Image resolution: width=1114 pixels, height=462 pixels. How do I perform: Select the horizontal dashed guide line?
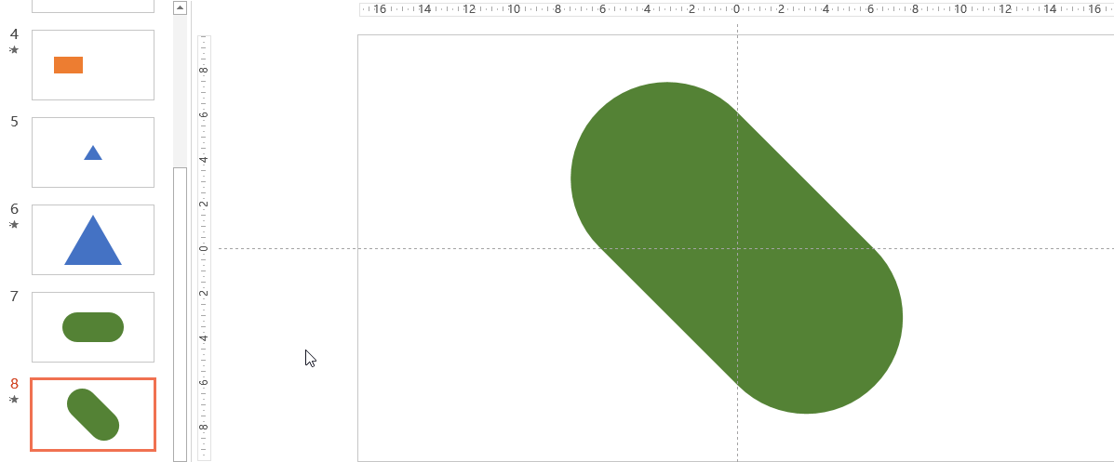465,248
